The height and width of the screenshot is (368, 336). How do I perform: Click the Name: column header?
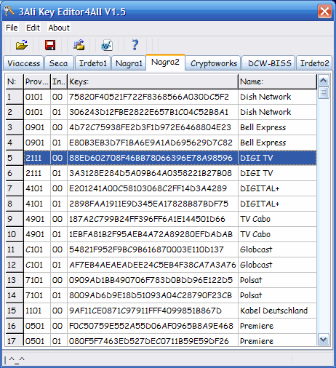(278, 81)
